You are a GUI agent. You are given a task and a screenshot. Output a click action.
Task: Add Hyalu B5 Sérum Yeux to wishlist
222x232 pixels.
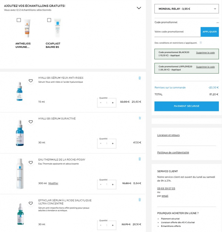tap(31, 81)
